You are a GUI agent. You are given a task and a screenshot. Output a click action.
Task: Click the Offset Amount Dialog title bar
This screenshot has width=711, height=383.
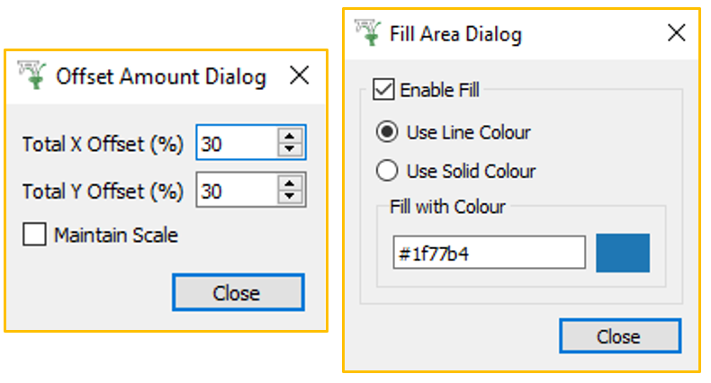click(161, 77)
